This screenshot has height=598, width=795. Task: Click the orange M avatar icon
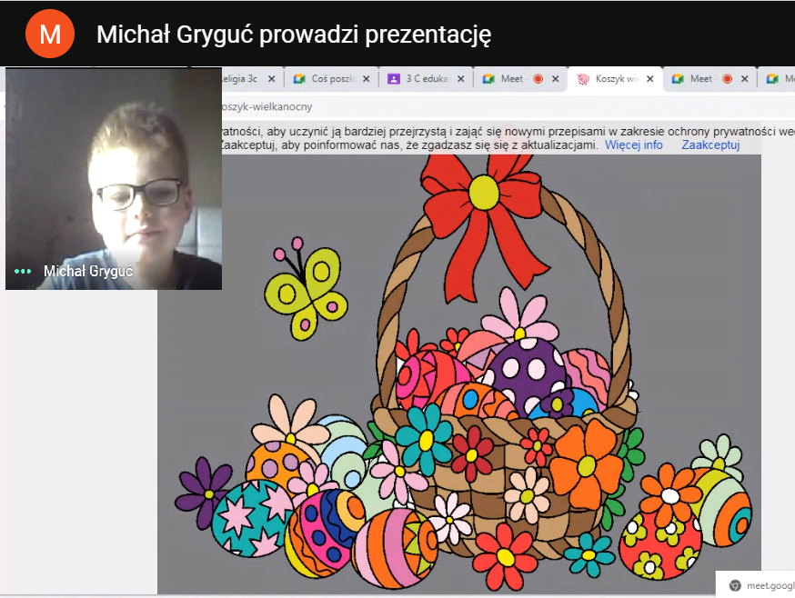(x=50, y=34)
